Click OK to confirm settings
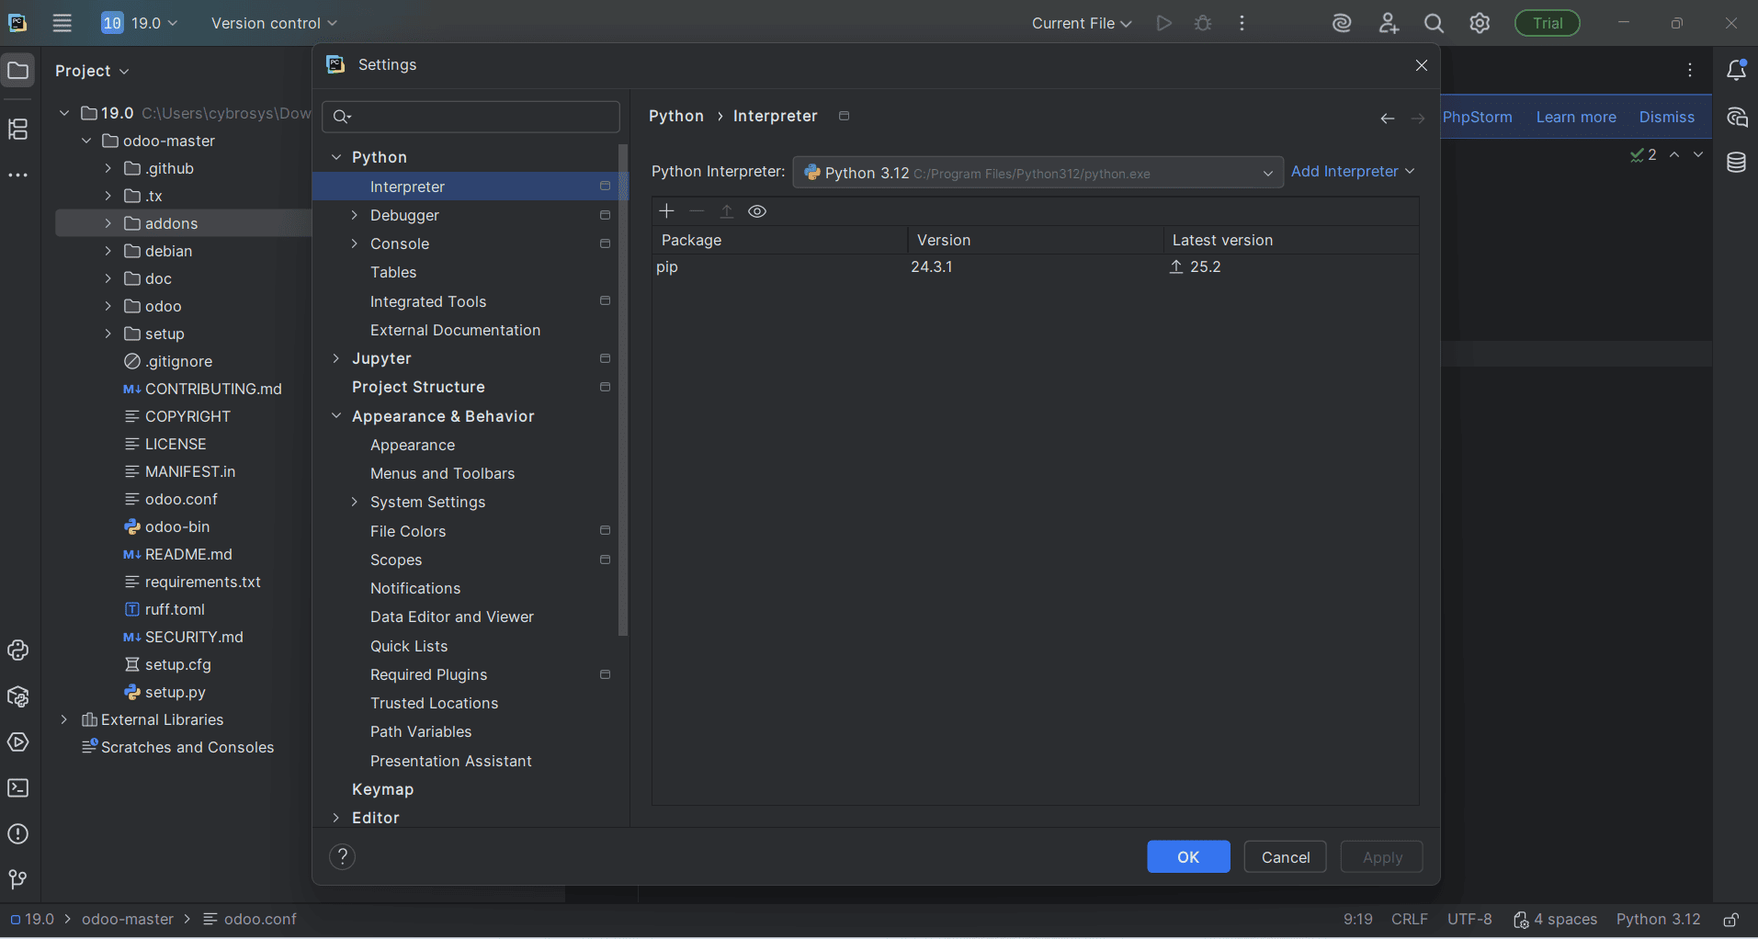 pos(1188,857)
